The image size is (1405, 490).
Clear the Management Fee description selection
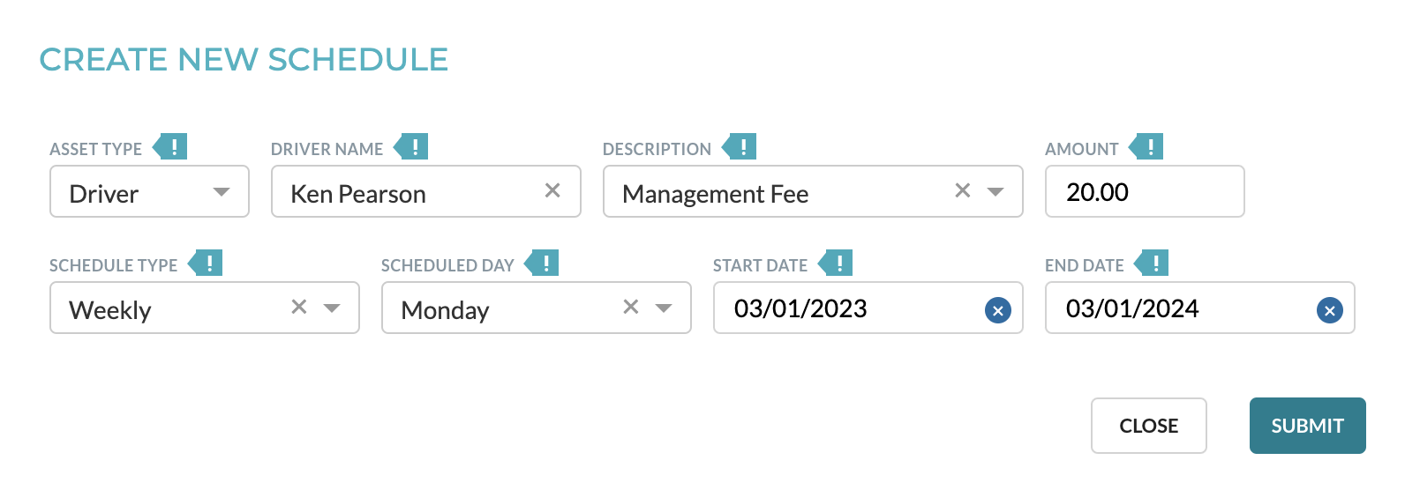pyautogui.click(x=963, y=190)
